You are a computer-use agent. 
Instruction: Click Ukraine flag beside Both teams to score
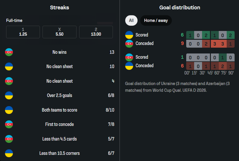(9, 110)
